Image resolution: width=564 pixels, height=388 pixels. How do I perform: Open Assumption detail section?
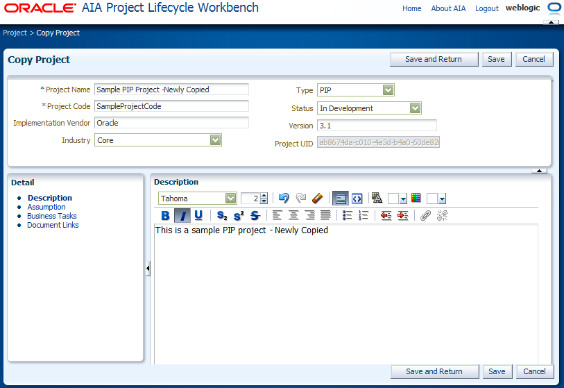(x=46, y=207)
